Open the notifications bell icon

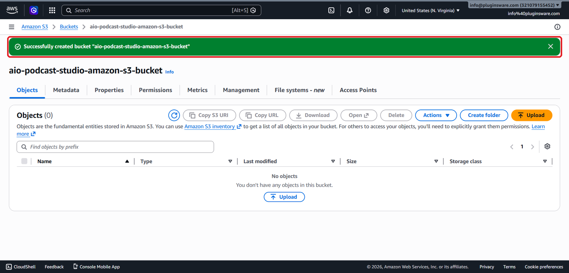coord(350,10)
